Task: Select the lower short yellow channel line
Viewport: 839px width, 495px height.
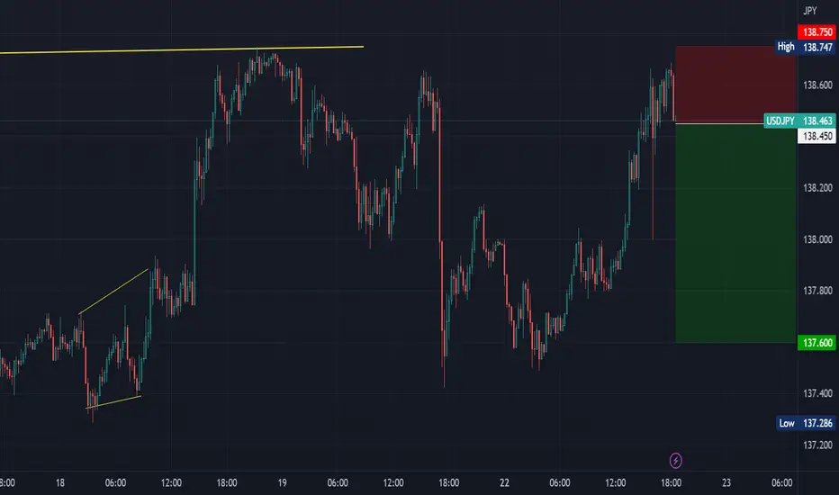Action: click(x=113, y=402)
